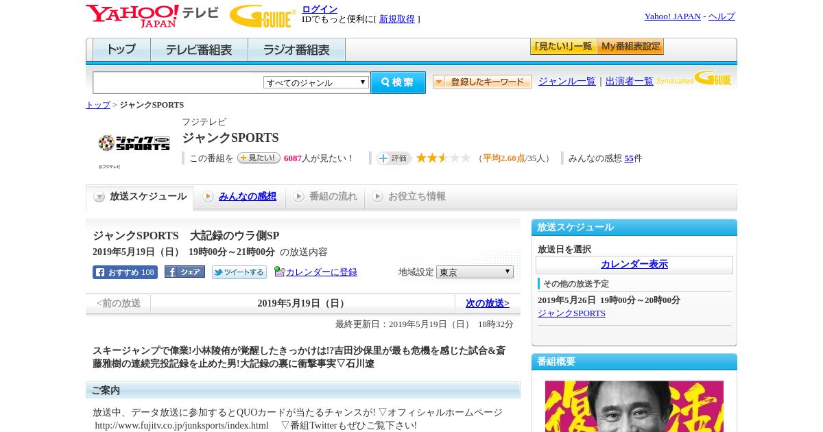Click the Syndicated G-GUIDE logo

pos(694,79)
